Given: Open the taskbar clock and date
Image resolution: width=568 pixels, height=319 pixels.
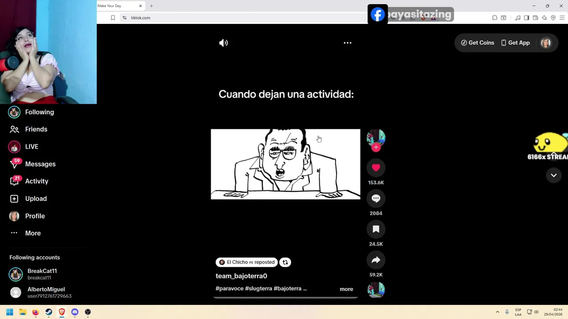Looking at the screenshot, I should [x=553, y=312].
